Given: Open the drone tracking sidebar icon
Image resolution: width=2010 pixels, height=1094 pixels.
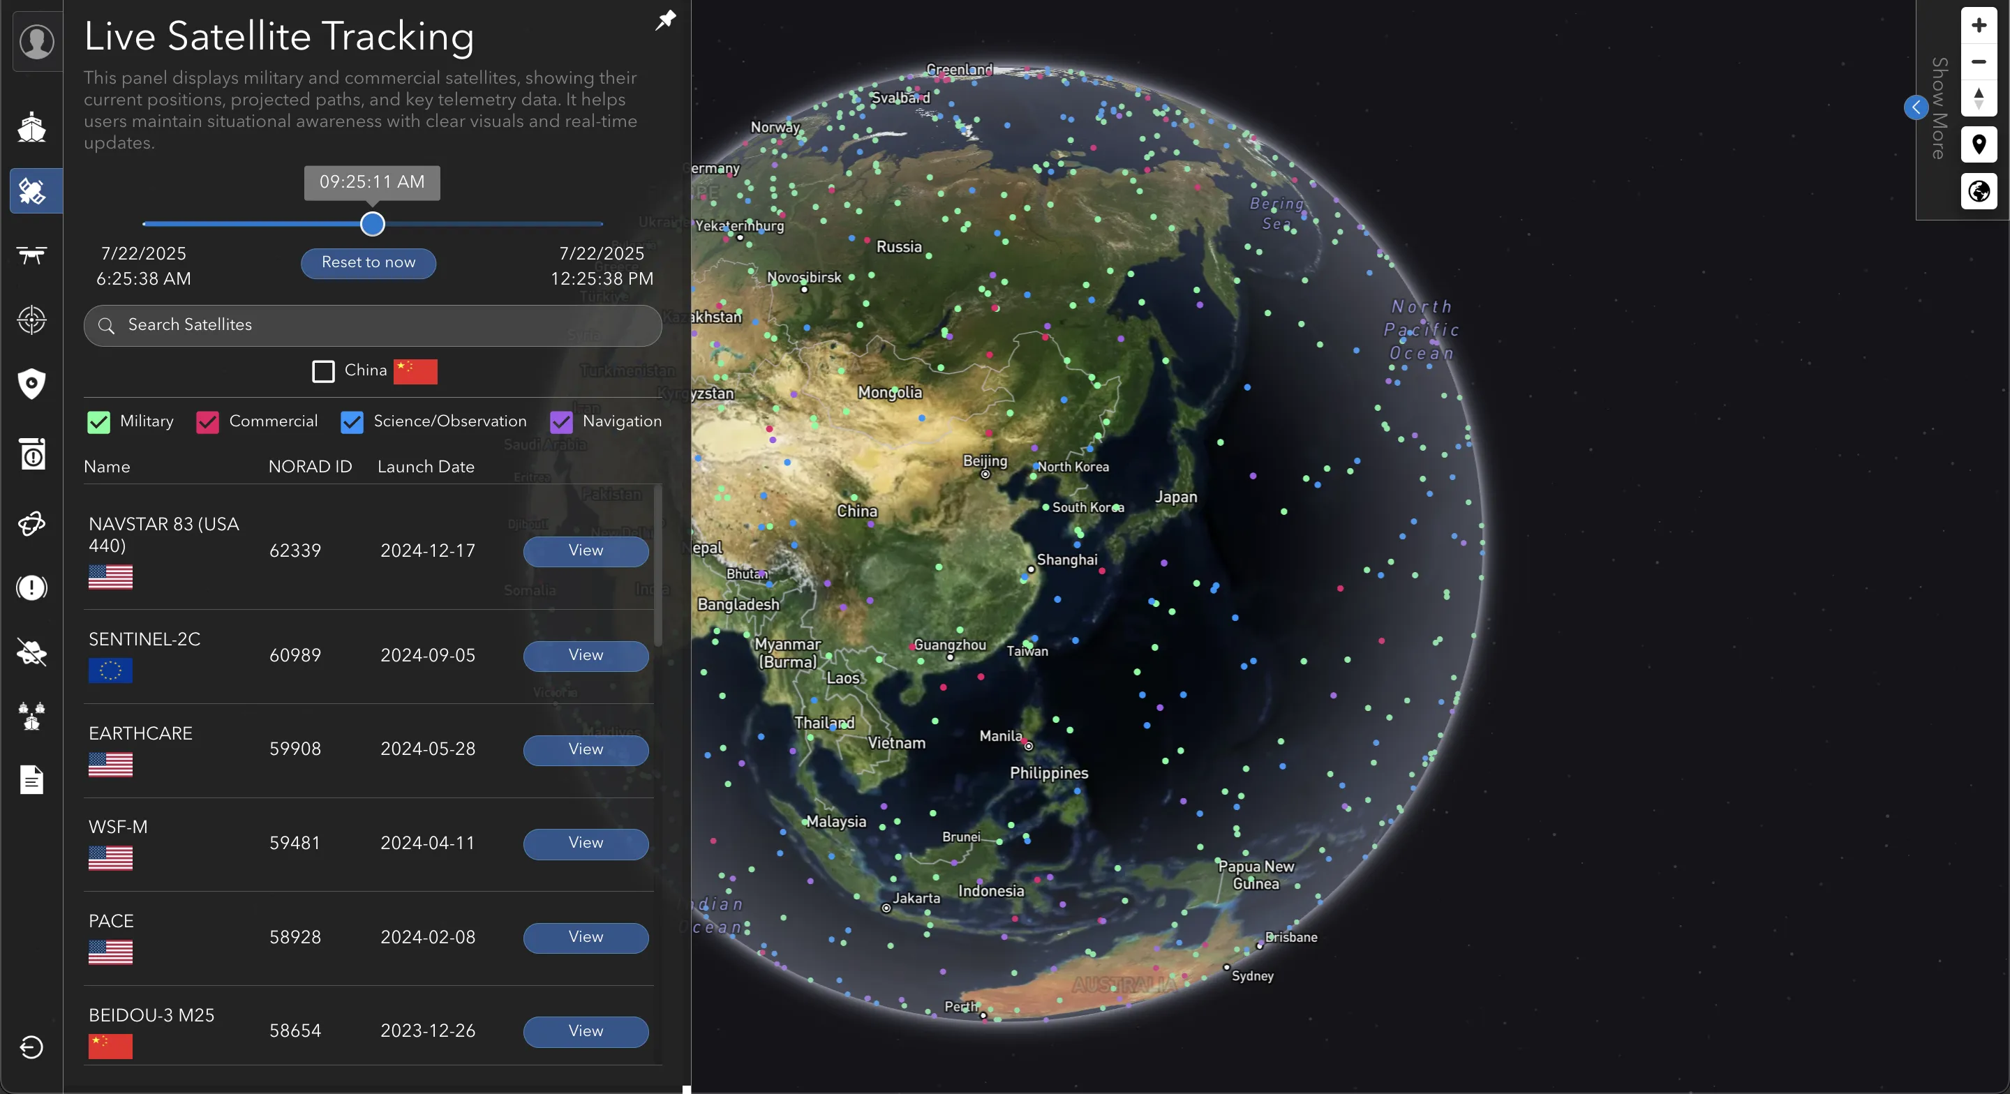Looking at the screenshot, I should click(x=32, y=255).
